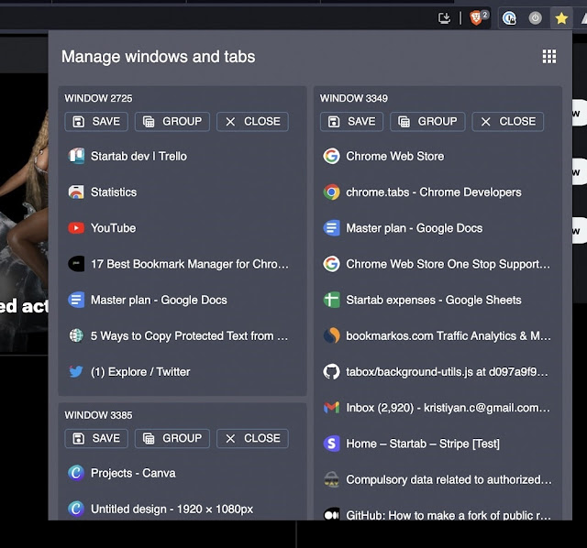Group tabs in Window 2725
This screenshot has width=587, height=548.
pyautogui.click(x=172, y=122)
